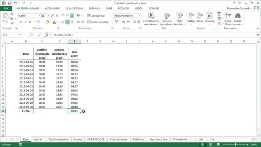The height and width of the screenshot is (147, 261).
Task: Switch to Page Break Preview icon
Action: pyautogui.click(x=218, y=145)
